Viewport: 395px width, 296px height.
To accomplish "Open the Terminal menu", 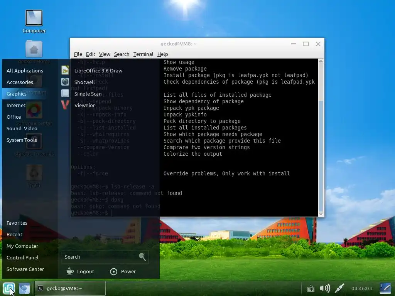I will 143,54.
